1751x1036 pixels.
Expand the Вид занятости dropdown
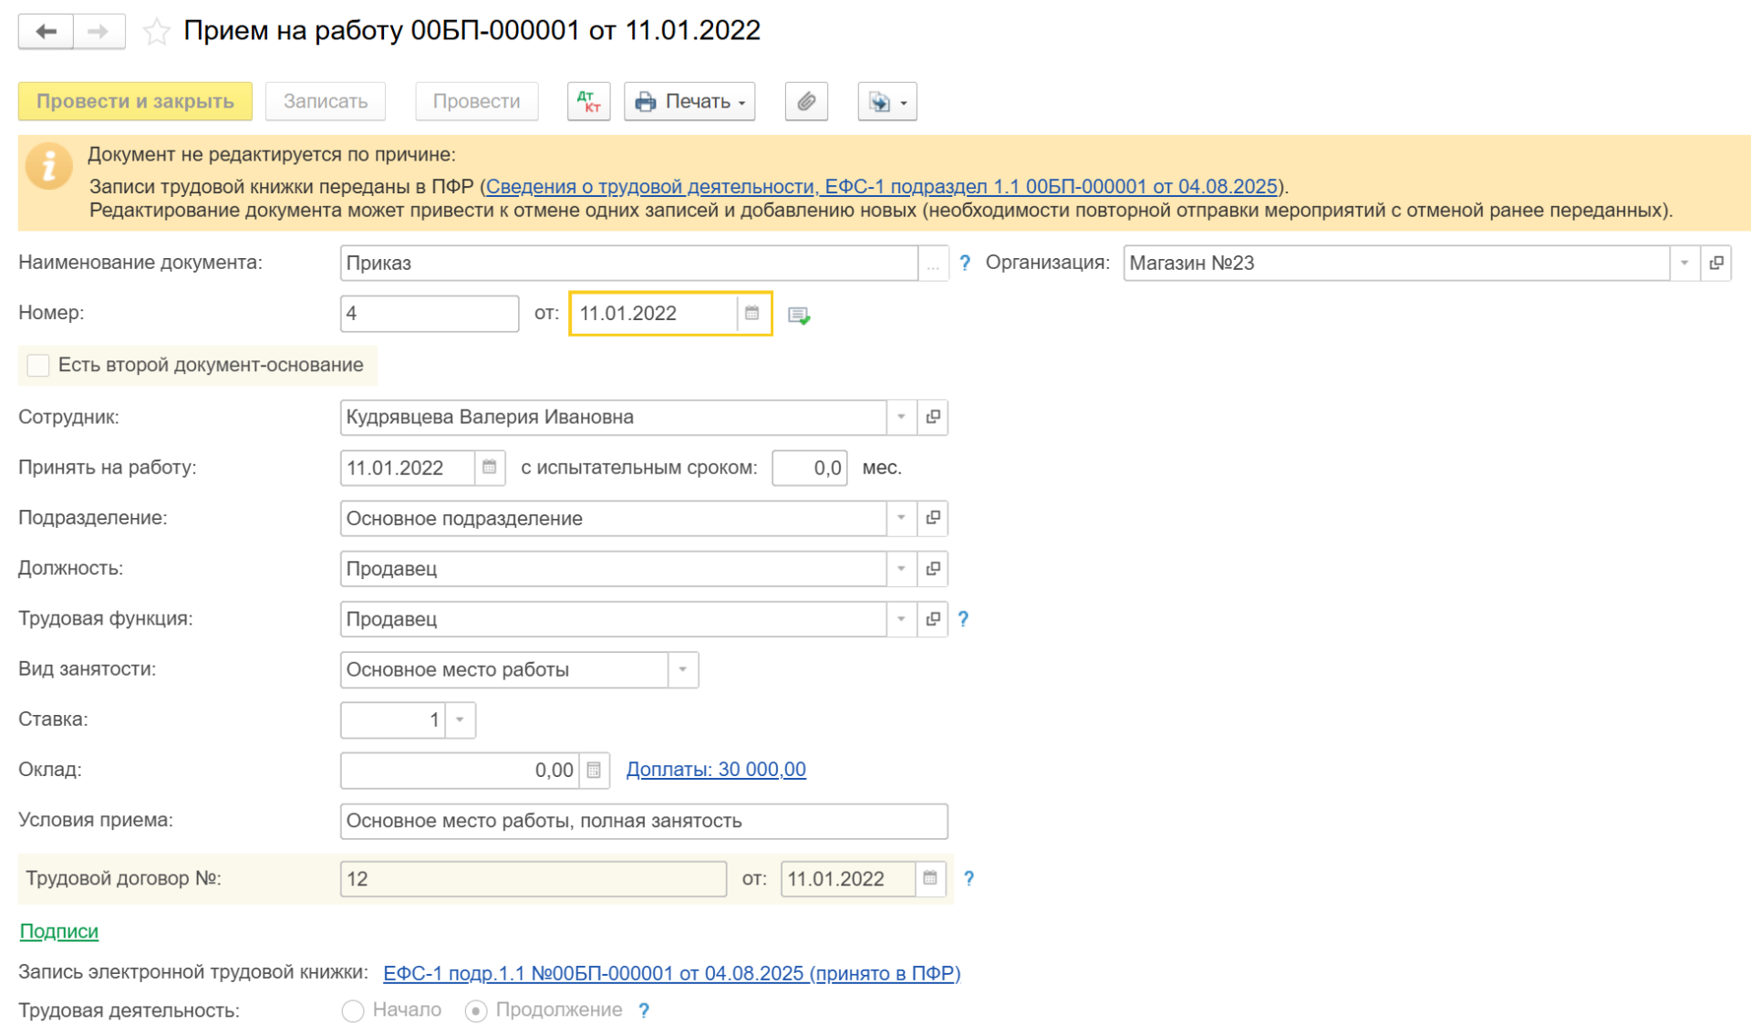point(682,669)
